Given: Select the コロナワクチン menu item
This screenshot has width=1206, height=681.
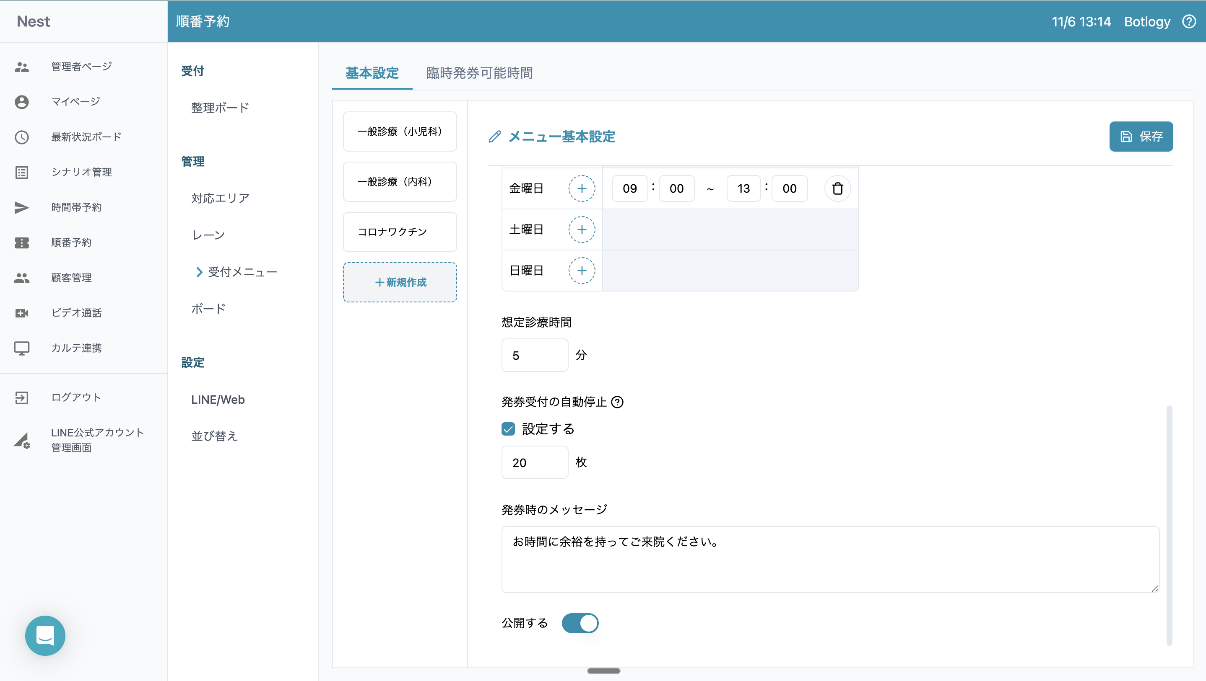Looking at the screenshot, I should [400, 232].
